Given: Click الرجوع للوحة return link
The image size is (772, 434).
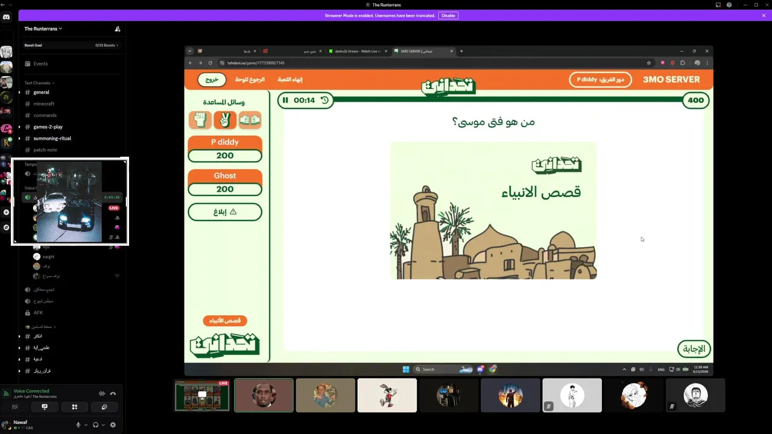Looking at the screenshot, I should (250, 80).
